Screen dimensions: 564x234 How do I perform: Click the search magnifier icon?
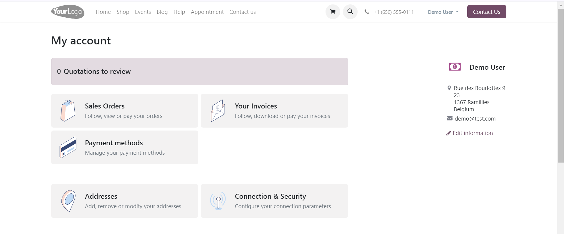[350, 12]
